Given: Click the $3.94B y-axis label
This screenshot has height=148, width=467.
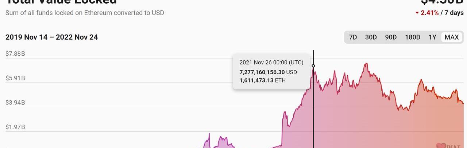Looking at the screenshot, I should coord(15,103).
